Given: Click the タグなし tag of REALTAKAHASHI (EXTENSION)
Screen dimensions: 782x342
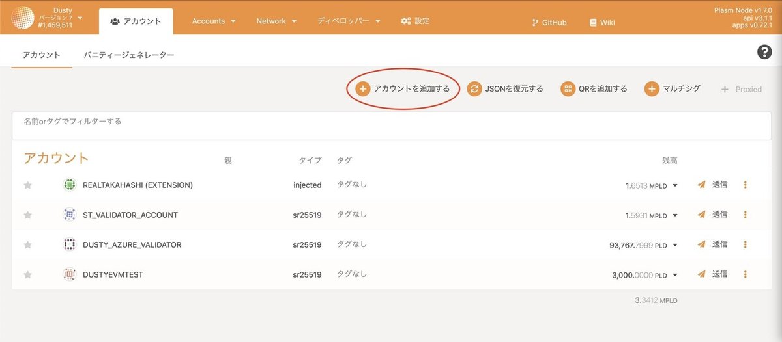Looking at the screenshot, I should coord(352,185).
